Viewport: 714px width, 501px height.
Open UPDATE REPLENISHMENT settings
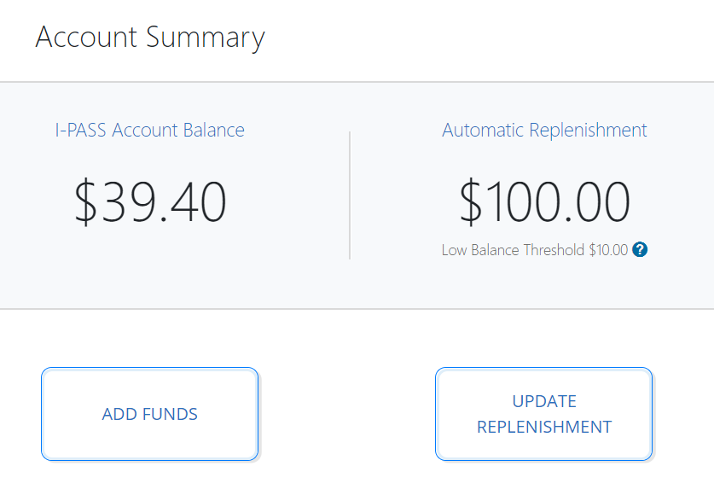[543, 414]
